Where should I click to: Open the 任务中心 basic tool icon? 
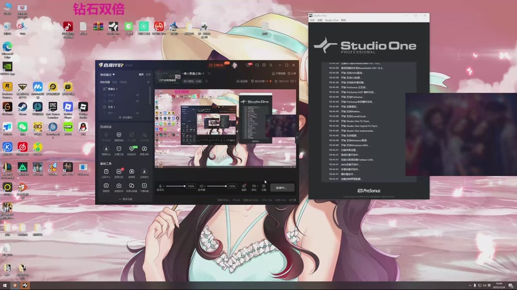(106, 173)
